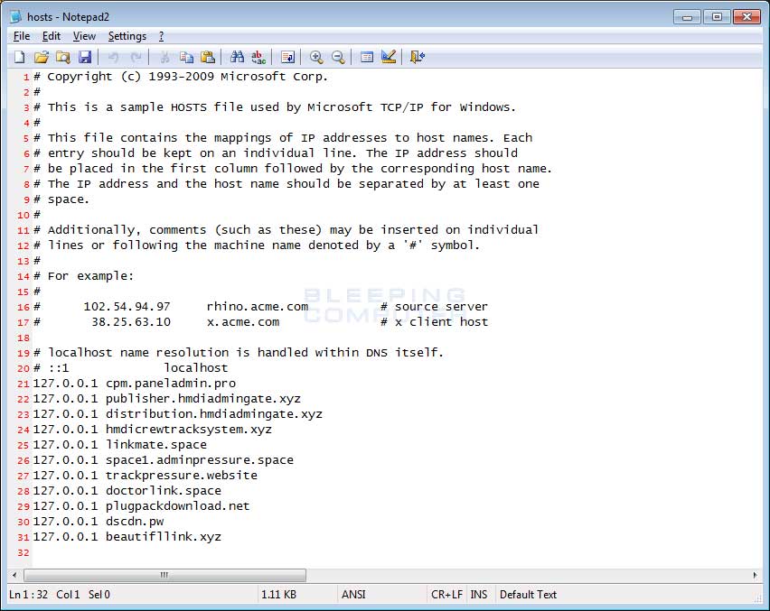Click the 'publisher.hmdiadmingate.xyz' host entry
The image size is (770, 611).
(202, 399)
